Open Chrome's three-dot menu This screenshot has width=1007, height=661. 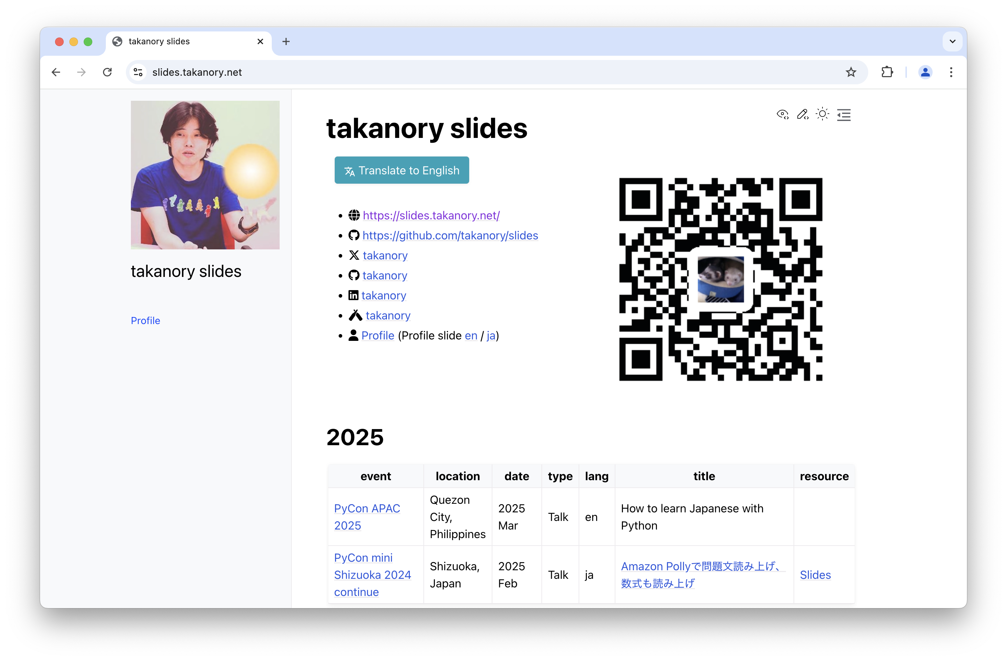point(951,72)
